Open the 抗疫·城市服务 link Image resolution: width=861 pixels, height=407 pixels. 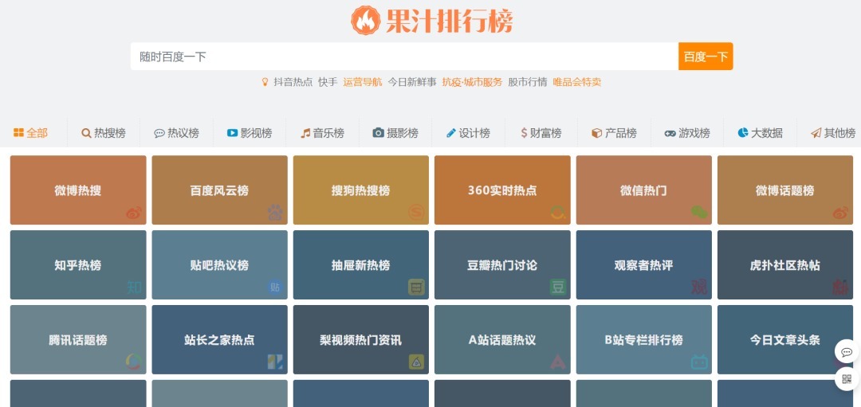[x=472, y=82]
